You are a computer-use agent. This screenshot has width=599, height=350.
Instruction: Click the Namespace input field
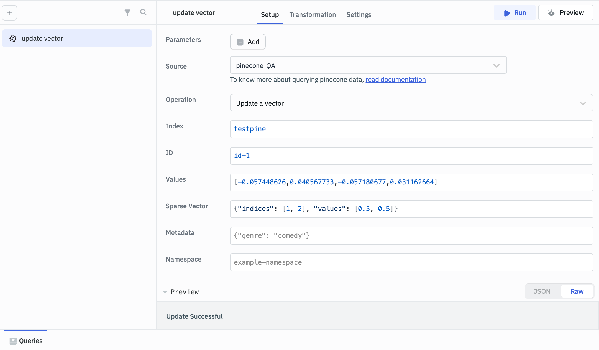click(x=411, y=262)
